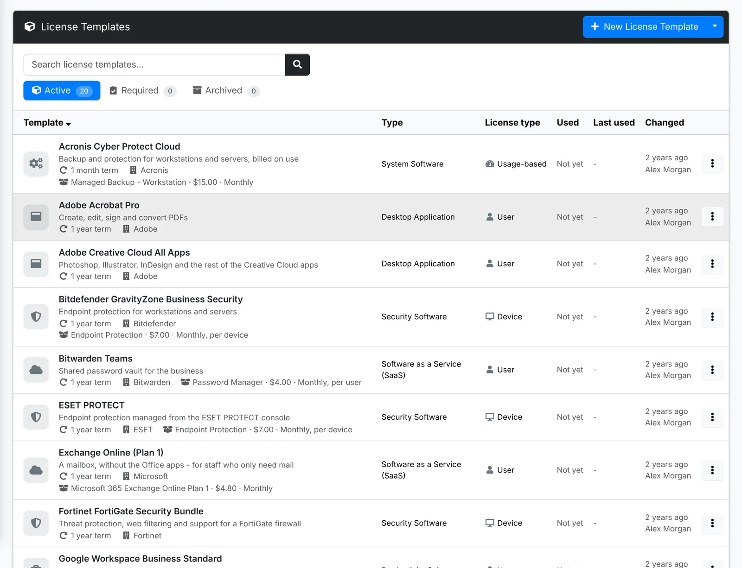Click Device monitor icon in Bitdefender row
Image resolution: width=742 pixels, height=568 pixels.
[490, 316]
